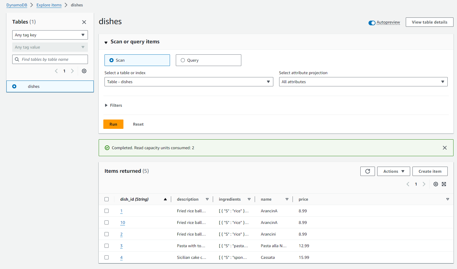Select the Query radio option
The height and width of the screenshot is (269, 457).
click(208, 60)
